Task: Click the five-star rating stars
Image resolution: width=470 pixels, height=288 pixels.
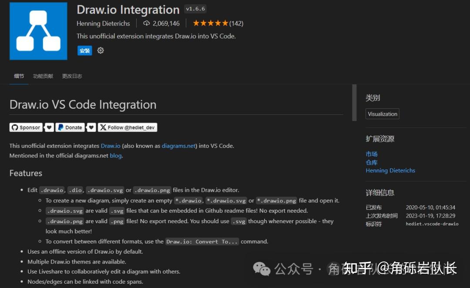Action: click(x=211, y=23)
